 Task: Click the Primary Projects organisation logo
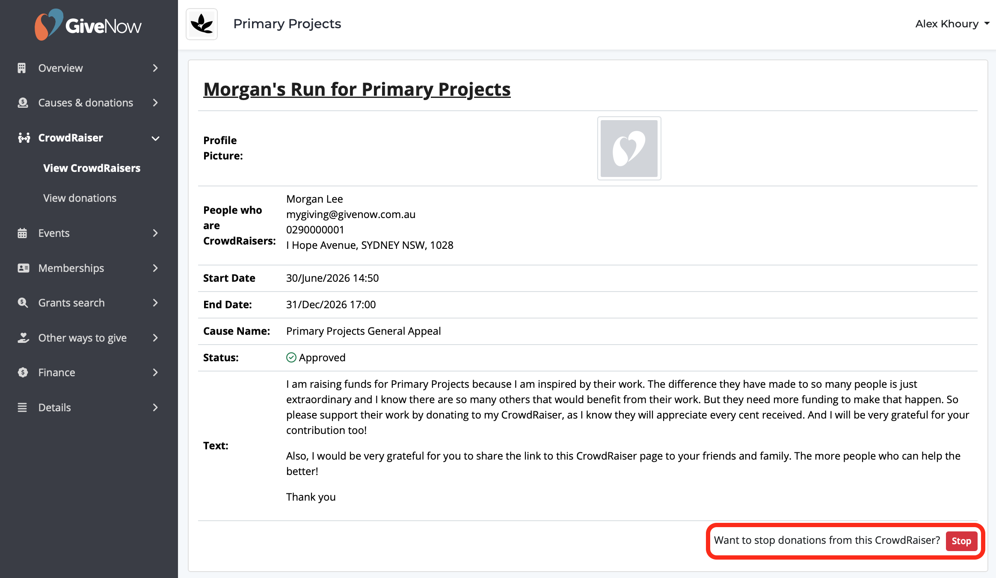202,24
